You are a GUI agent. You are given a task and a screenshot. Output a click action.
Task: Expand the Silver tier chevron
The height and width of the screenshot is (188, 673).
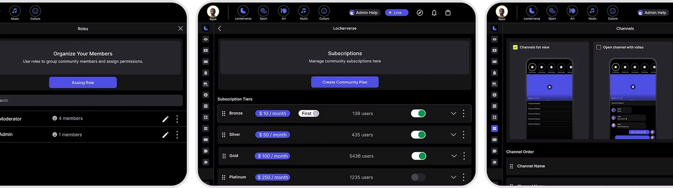click(453, 135)
